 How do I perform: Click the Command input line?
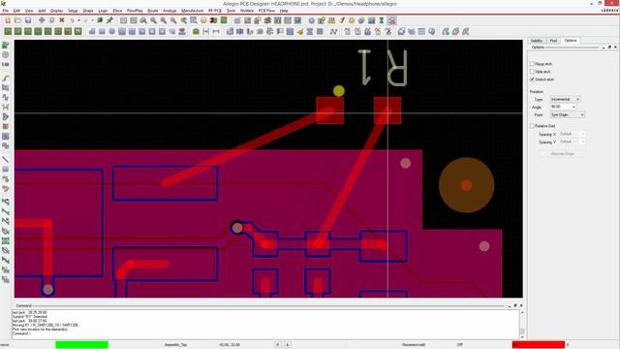264,333
